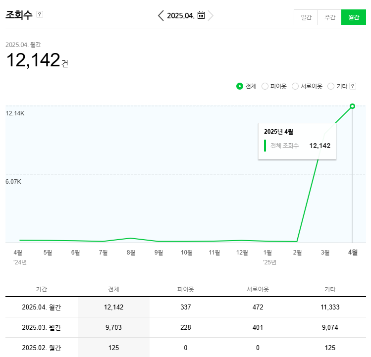This screenshot has height=357, width=371.
Task: Click the 2025.04. date label in header
Action: point(181,16)
